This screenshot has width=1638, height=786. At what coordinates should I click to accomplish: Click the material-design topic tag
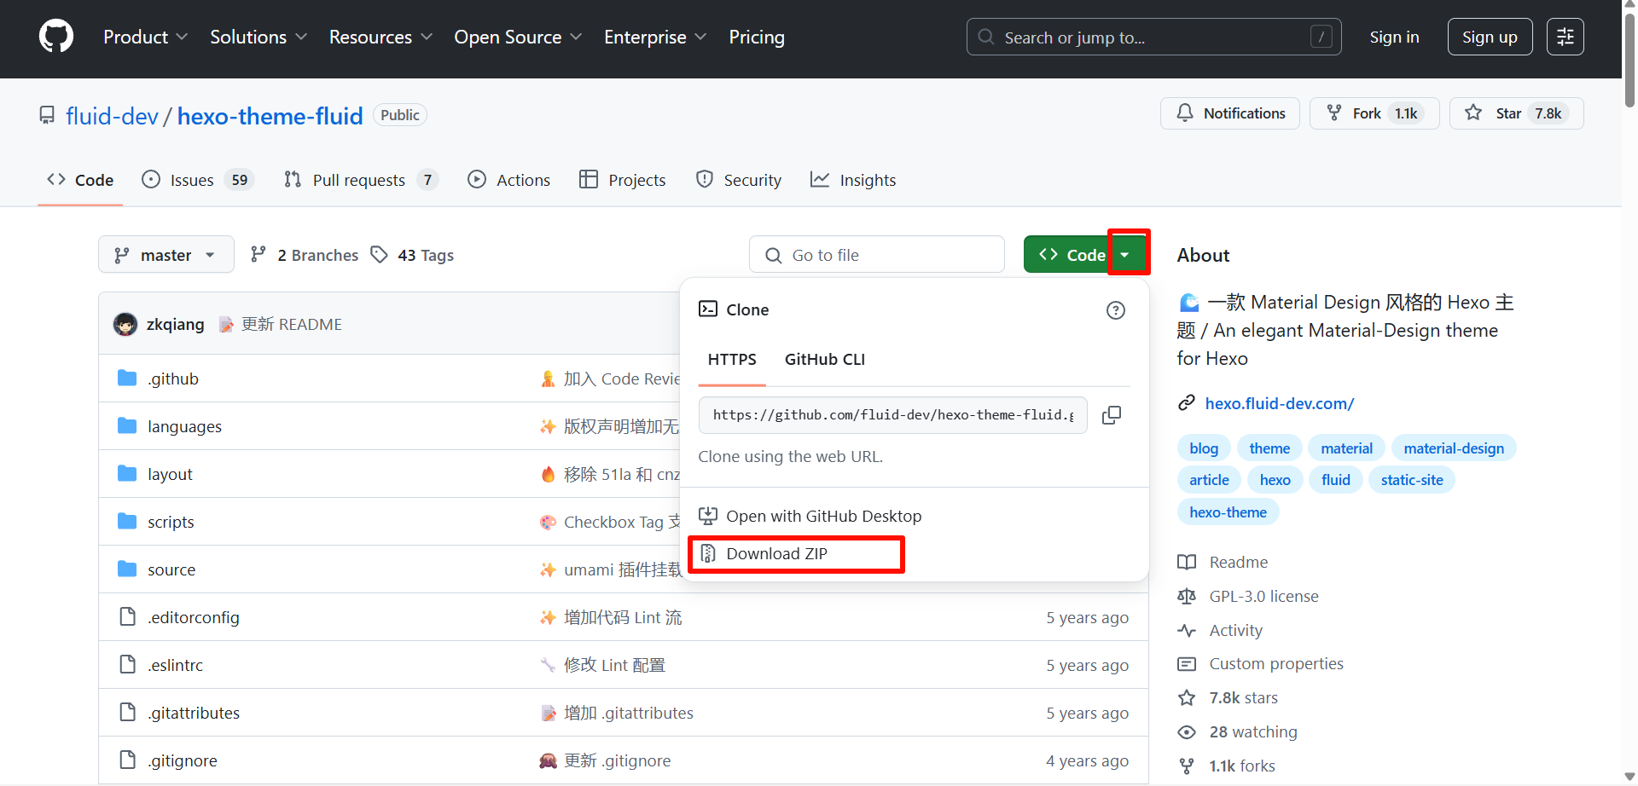click(x=1453, y=448)
